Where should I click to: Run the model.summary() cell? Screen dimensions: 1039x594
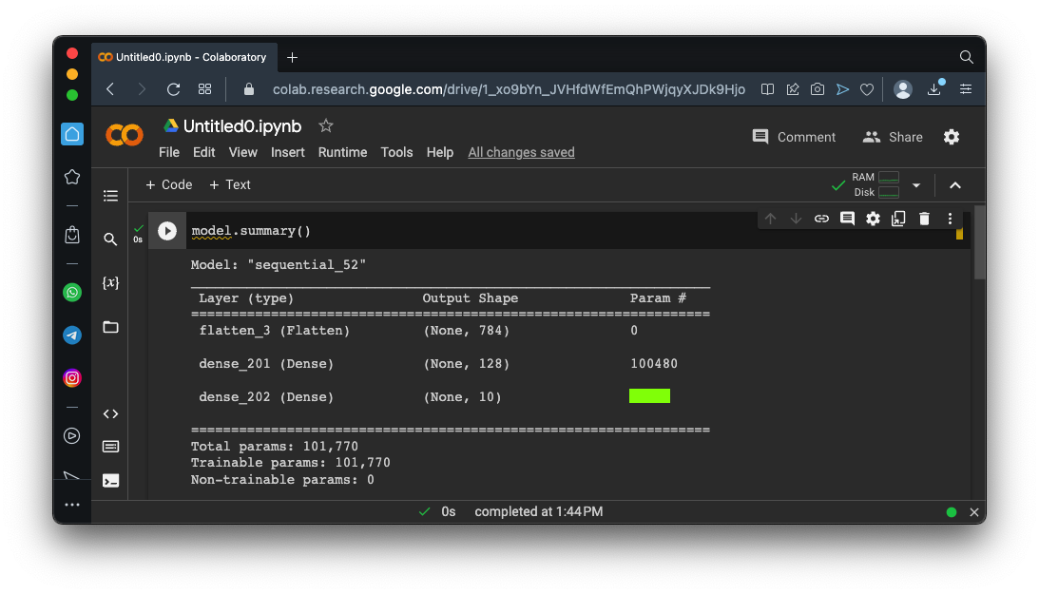[x=167, y=231]
